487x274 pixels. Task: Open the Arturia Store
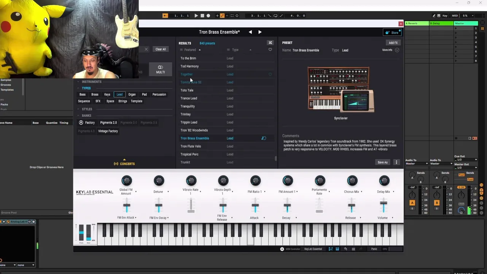point(392,33)
